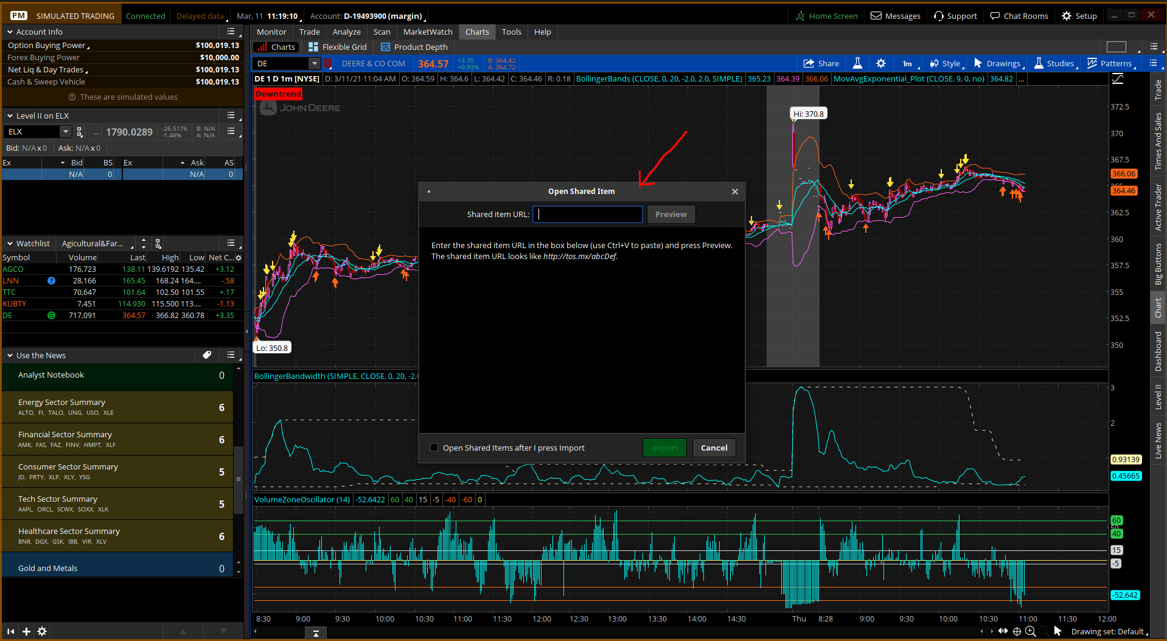Open the Monitor tab
The image size is (1167, 641).
tap(271, 32)
